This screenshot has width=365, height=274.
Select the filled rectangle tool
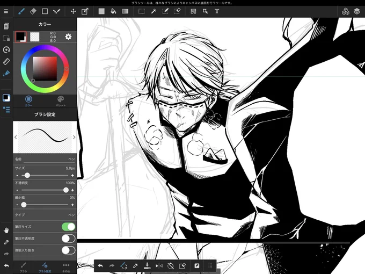(101, 11)
